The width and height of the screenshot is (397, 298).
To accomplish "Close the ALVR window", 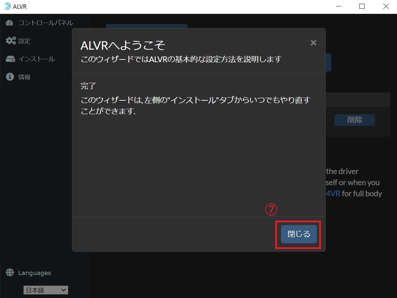I will point(386,6).
